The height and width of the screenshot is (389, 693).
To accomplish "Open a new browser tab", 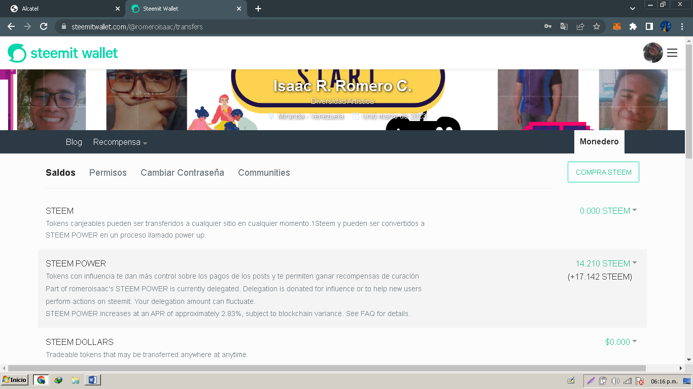I will pyautogui.click(x=258, y=9).
